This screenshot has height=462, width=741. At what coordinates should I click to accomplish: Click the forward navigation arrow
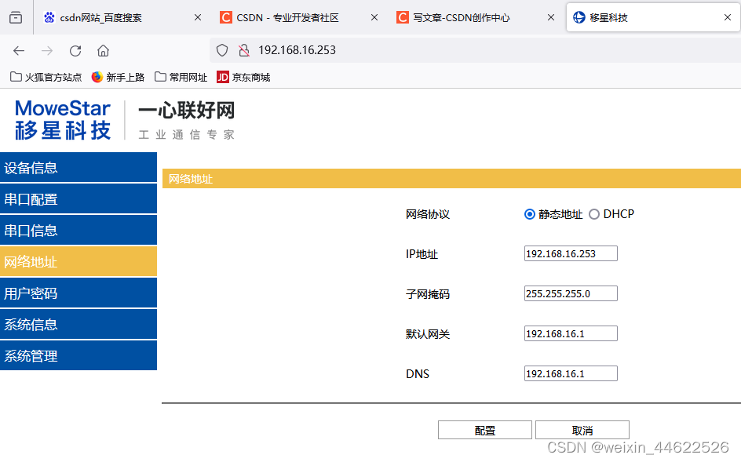pyautogui.click(x=47, y=50)
